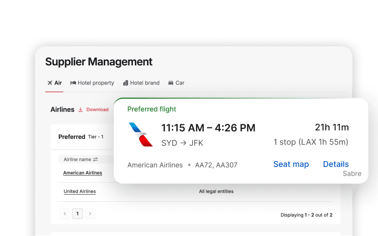Click the red download arrow icon

coord(81,110)
